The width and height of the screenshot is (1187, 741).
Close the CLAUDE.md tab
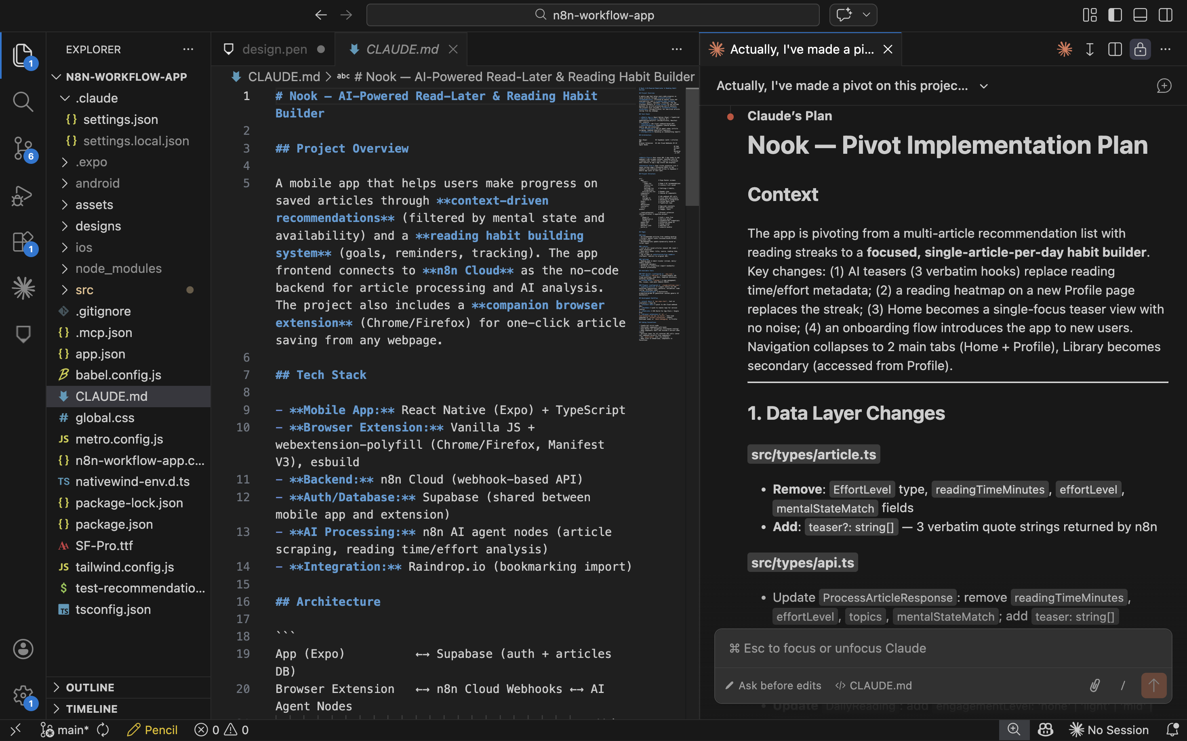[x=453, y=49]
